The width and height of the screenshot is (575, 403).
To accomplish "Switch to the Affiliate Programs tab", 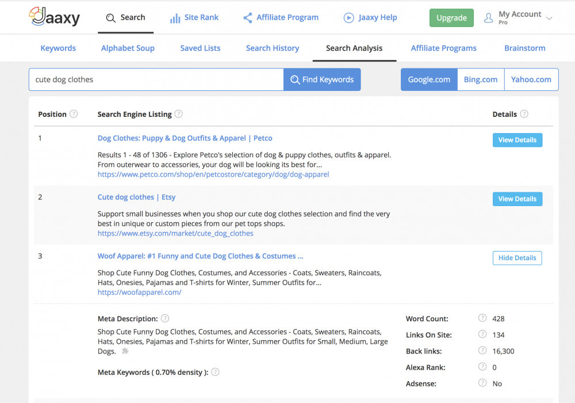I will (443, 48).
